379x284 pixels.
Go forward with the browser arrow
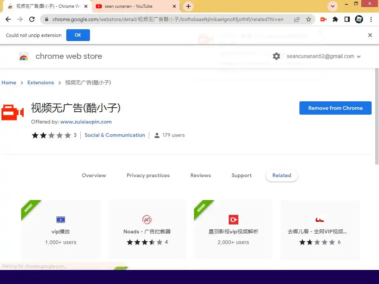pyautogui.click(x=20, y=19)
